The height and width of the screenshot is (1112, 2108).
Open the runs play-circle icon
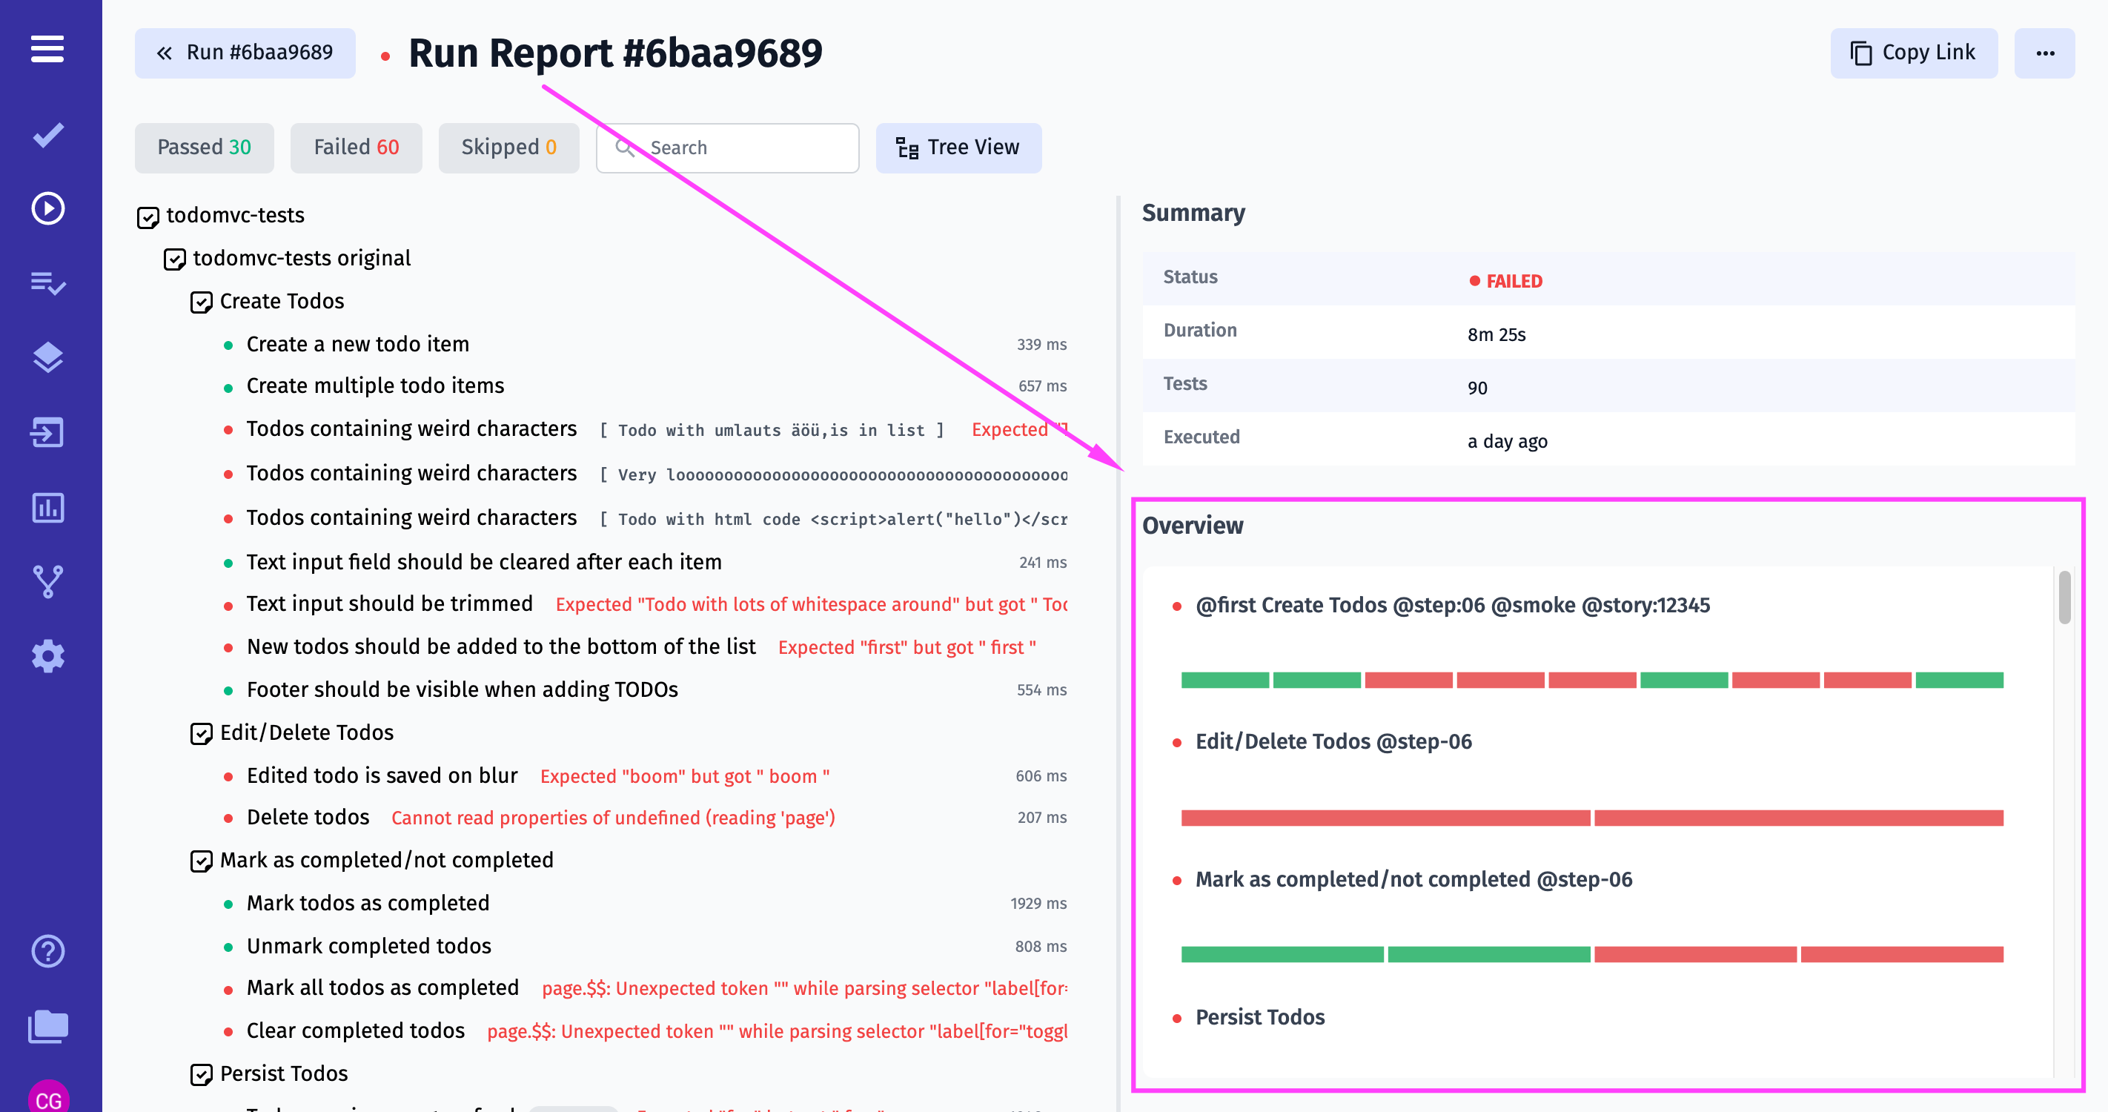click(47, 208)
